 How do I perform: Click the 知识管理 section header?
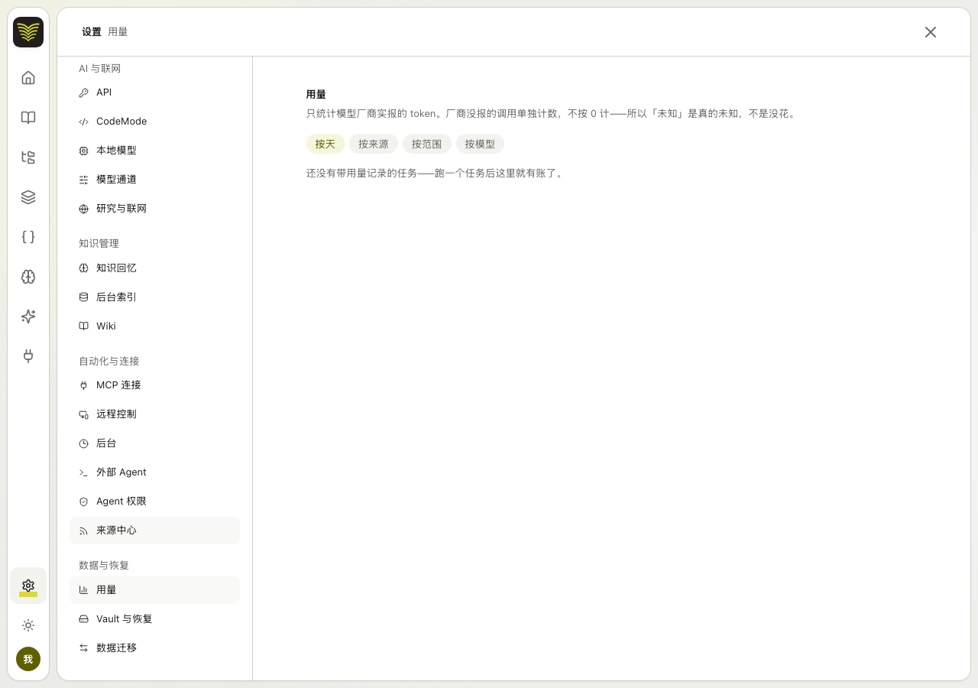click(99, 244)
